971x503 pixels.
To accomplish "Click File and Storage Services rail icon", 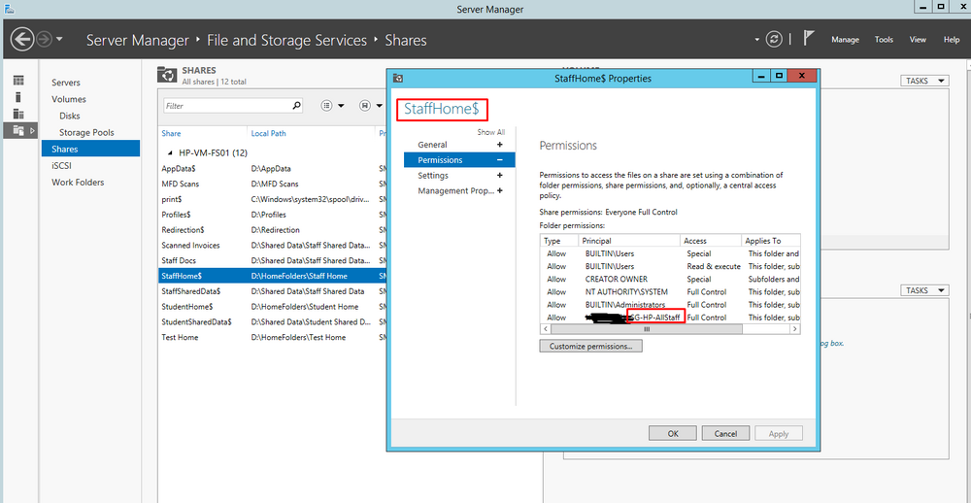I will click(18, 131).
